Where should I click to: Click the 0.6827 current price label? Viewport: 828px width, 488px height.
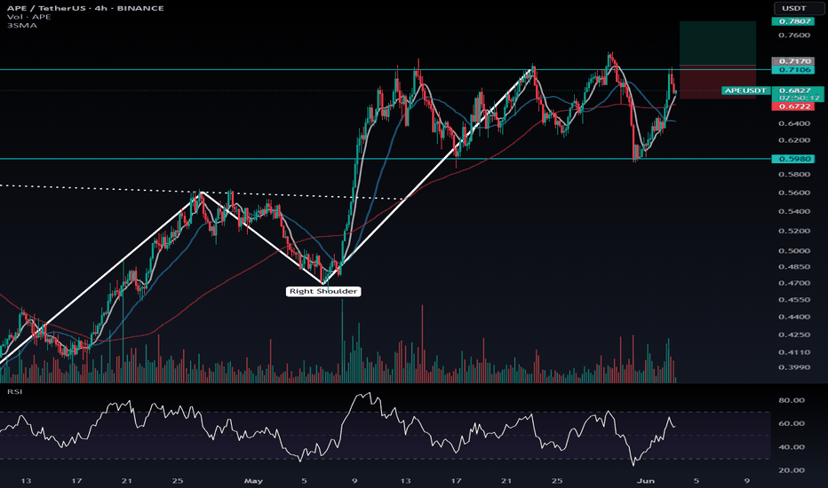[x=795, y=91]
